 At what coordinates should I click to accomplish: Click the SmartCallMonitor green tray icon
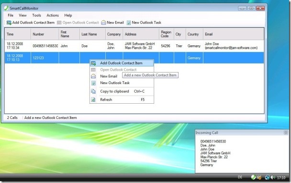click(253, 177)
